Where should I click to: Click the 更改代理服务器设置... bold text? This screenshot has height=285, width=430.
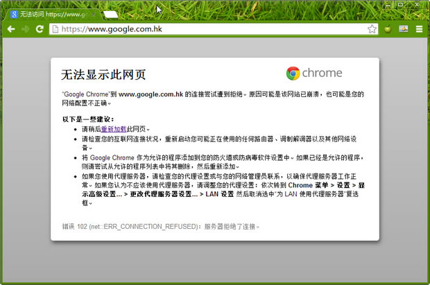tap(164, 194)
